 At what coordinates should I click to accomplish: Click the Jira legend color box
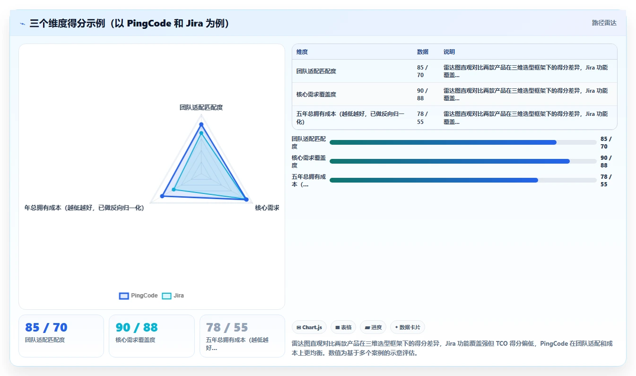point(166,296)
